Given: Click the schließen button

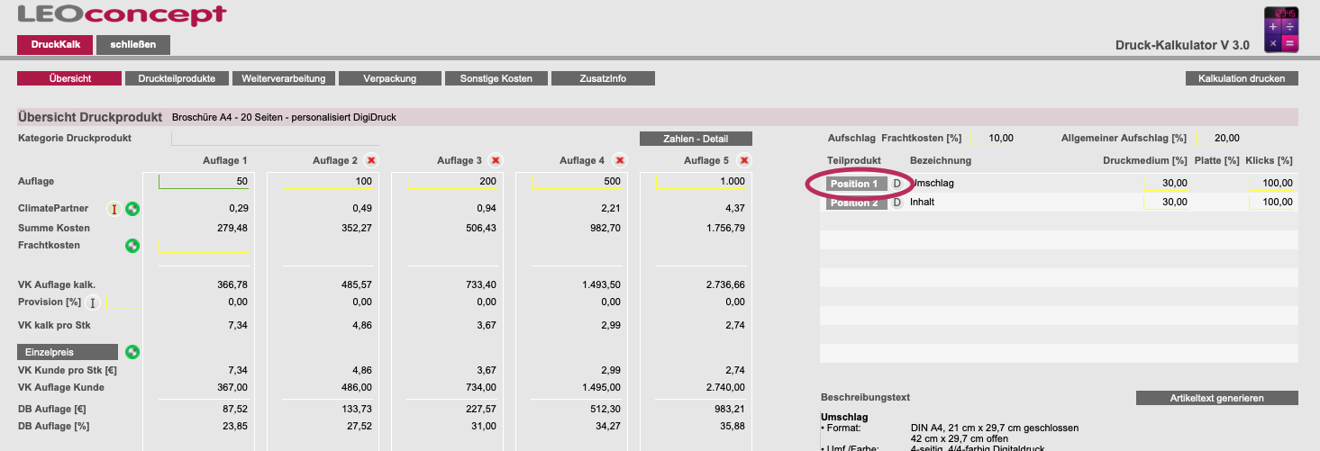Looking at the screenshot, I should tap(132, 45).
